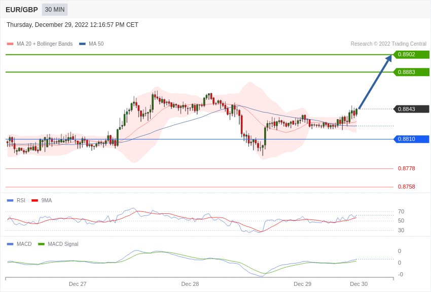Click the RSI legend label

tap(21, 201)
